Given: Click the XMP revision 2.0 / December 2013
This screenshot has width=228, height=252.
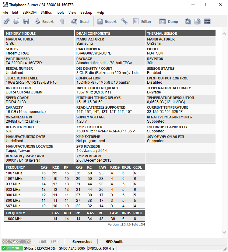Looking at the screenshot, I should (94, 160).
